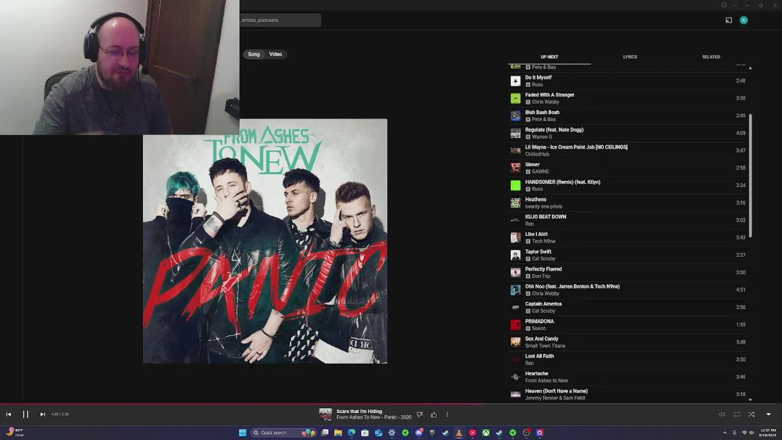
Task: Like Scars that I'm Hiding with thumbs up
Action: pyautogui.click(x=434, y=415)
